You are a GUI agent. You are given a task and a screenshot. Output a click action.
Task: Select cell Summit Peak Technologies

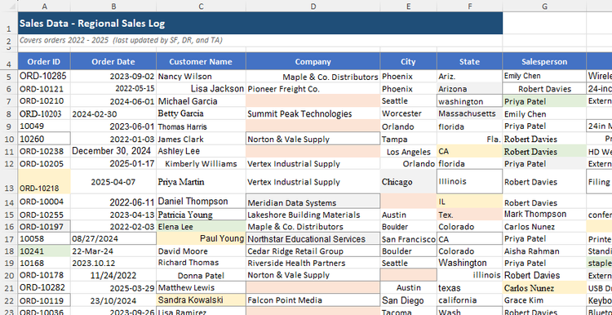313,114
